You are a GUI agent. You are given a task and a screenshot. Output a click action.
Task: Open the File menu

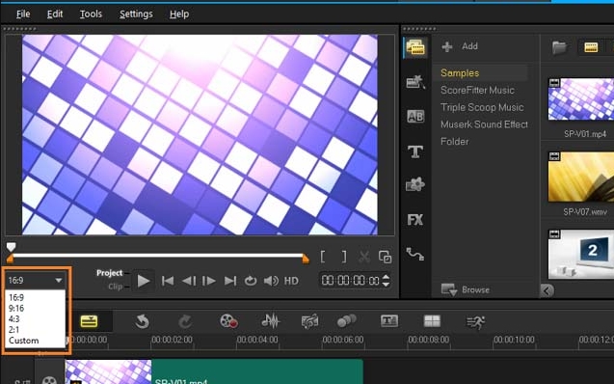tap(23, 14)
